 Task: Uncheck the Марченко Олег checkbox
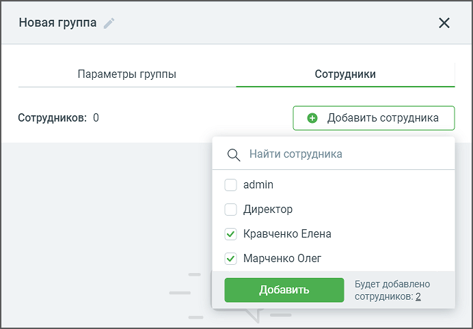230,259
